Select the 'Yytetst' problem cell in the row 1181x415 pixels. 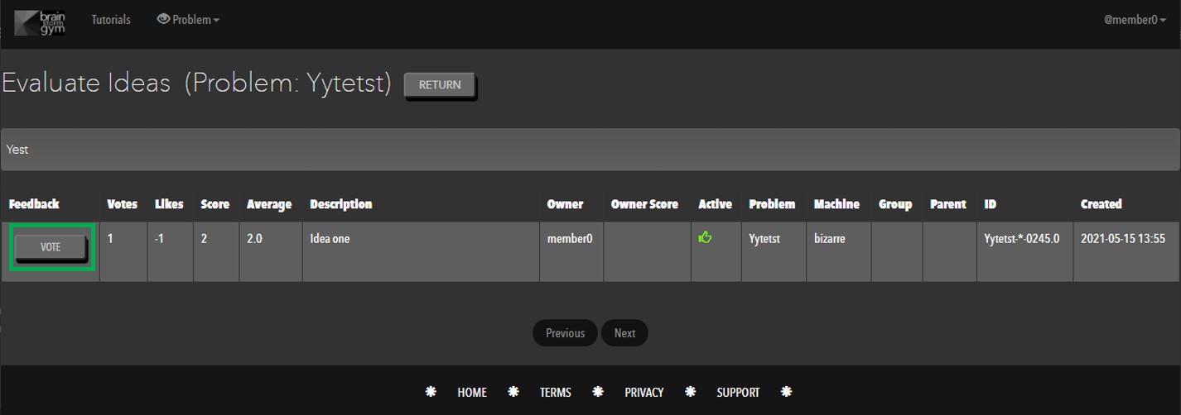tap(774, 251)
